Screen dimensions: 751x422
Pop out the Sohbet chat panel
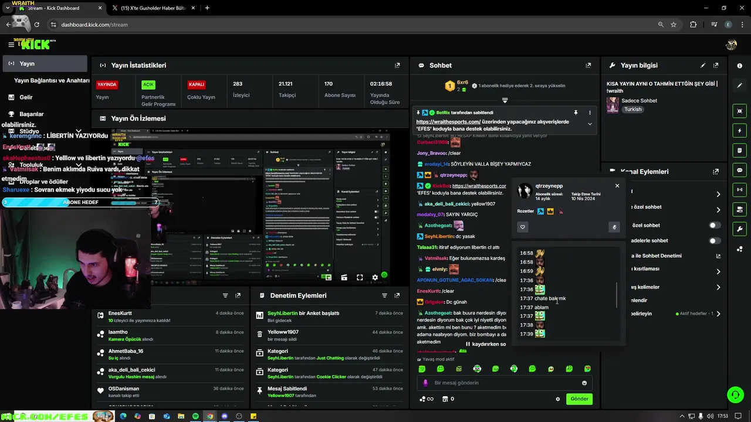(588, 66)
